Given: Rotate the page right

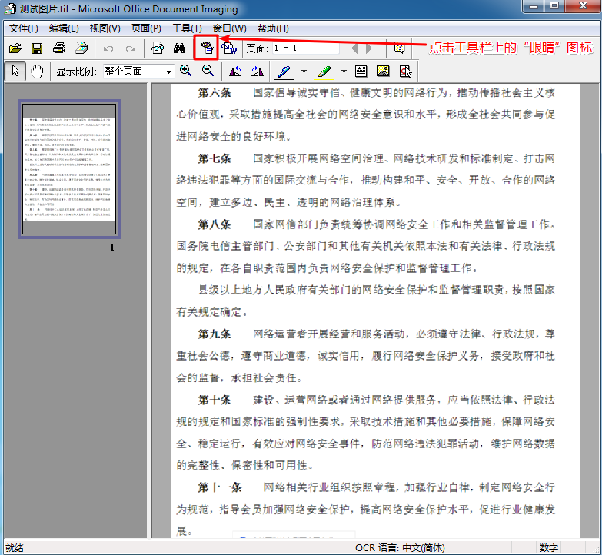Looking at the screenshot, I should [258, 71].
